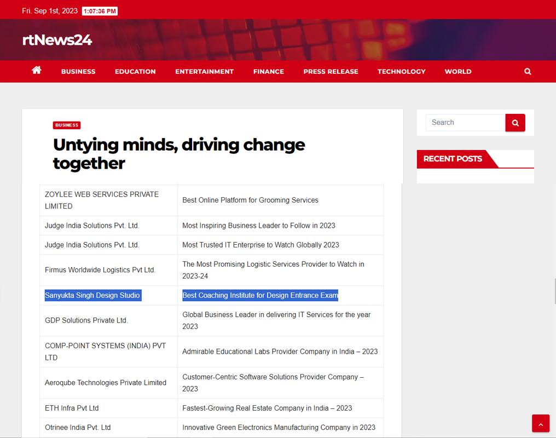Focus the sidebar Search input field
The image size is (556, 438).
pyautogui.click(x=466, y=123)
